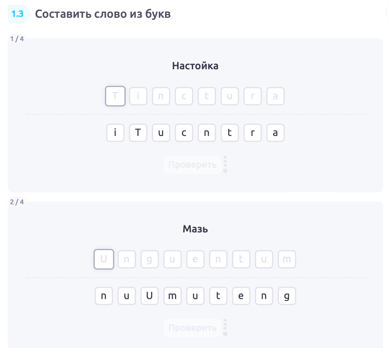The width and height of the screenshot is (388, 348).
Task: Open the hint dots icon beside second Проверить
Action: tap(225, 328)
